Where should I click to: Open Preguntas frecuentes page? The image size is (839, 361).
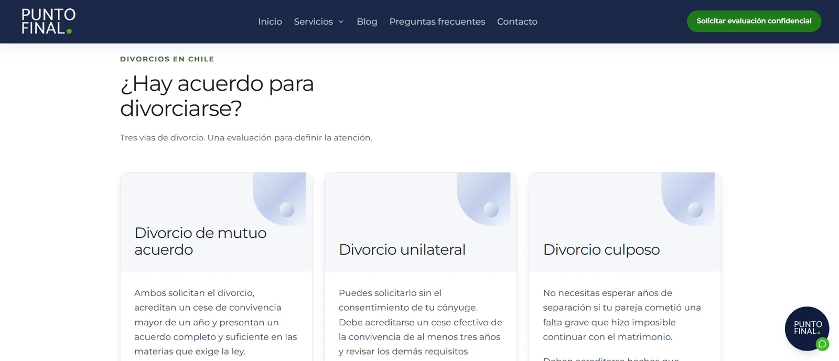tap(437, 21)
